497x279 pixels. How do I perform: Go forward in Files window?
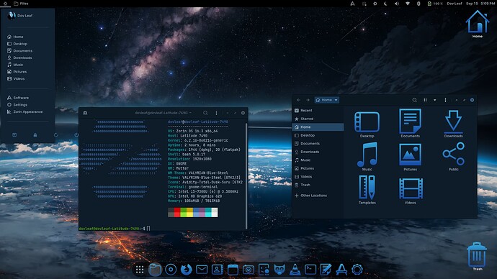tap(308, 100)
